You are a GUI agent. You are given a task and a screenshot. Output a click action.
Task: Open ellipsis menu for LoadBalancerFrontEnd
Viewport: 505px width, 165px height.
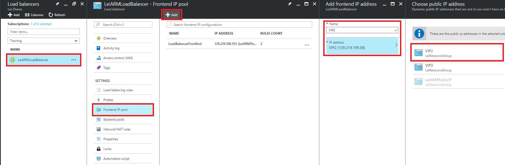pos(307,45)
